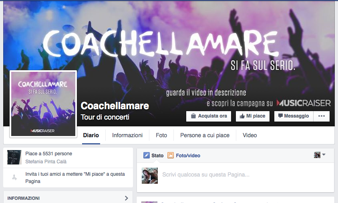Select the Diario tab
This screenshot has height=203, width=338.
click(x=91, y=136)
